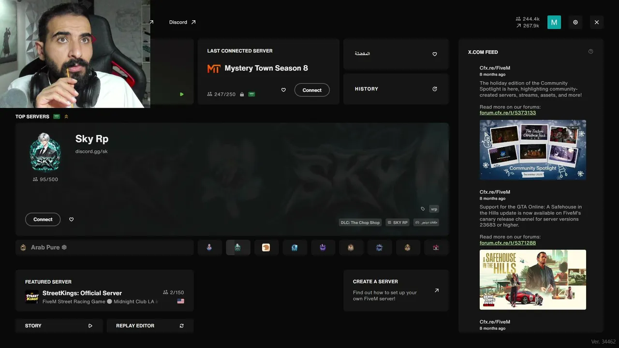Open the settings gear
The height and width of the screenshot is (348, 619).
575,22
